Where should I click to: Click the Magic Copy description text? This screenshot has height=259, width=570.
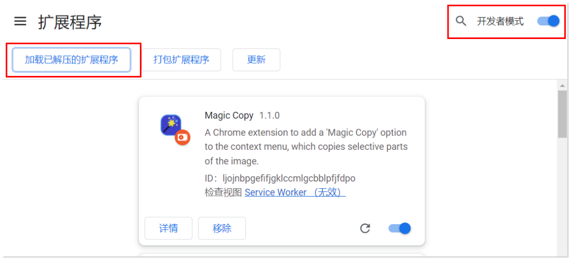pos(306,147)
